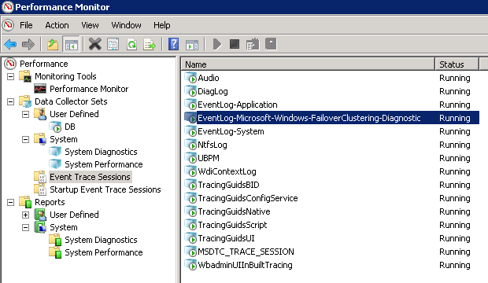
Task: Collapse the Data Collector Sets node
Action: [10, 101]
